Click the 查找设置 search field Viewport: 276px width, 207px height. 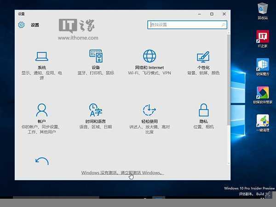coord(187,25)
